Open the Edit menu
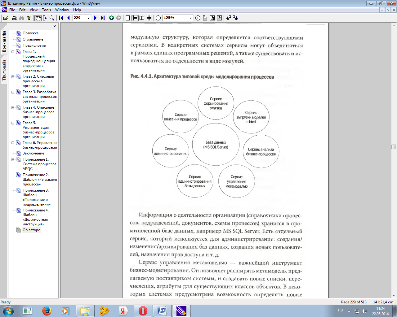The image size is (397, 317). 22,10
